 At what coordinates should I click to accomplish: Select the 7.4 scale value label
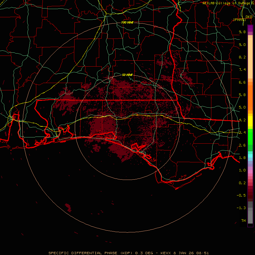242,70
